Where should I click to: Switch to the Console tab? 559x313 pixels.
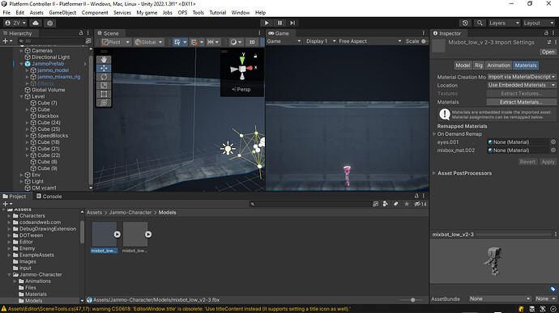pos(49,197)
